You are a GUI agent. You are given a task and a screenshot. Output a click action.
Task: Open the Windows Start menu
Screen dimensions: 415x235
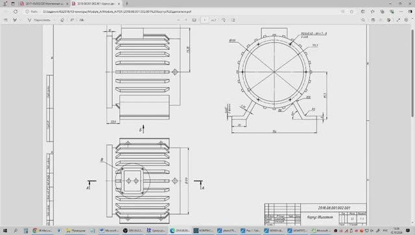click(5, 230)
